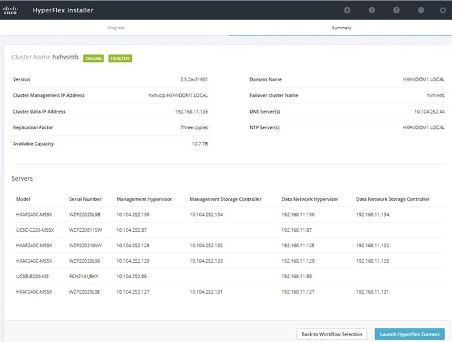Click model UCSB-B200-M5 cell

32,276
